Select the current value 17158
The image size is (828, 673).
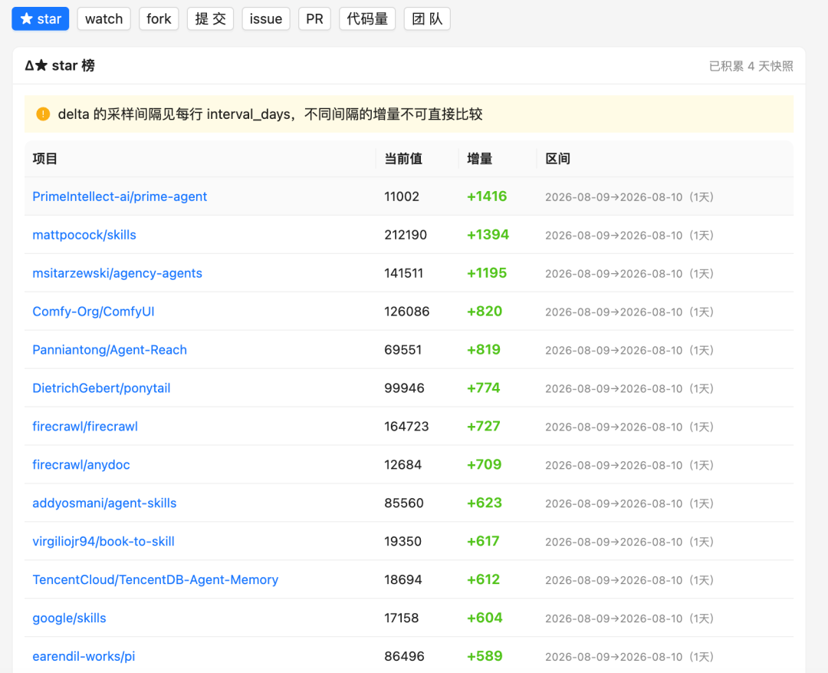401,618
